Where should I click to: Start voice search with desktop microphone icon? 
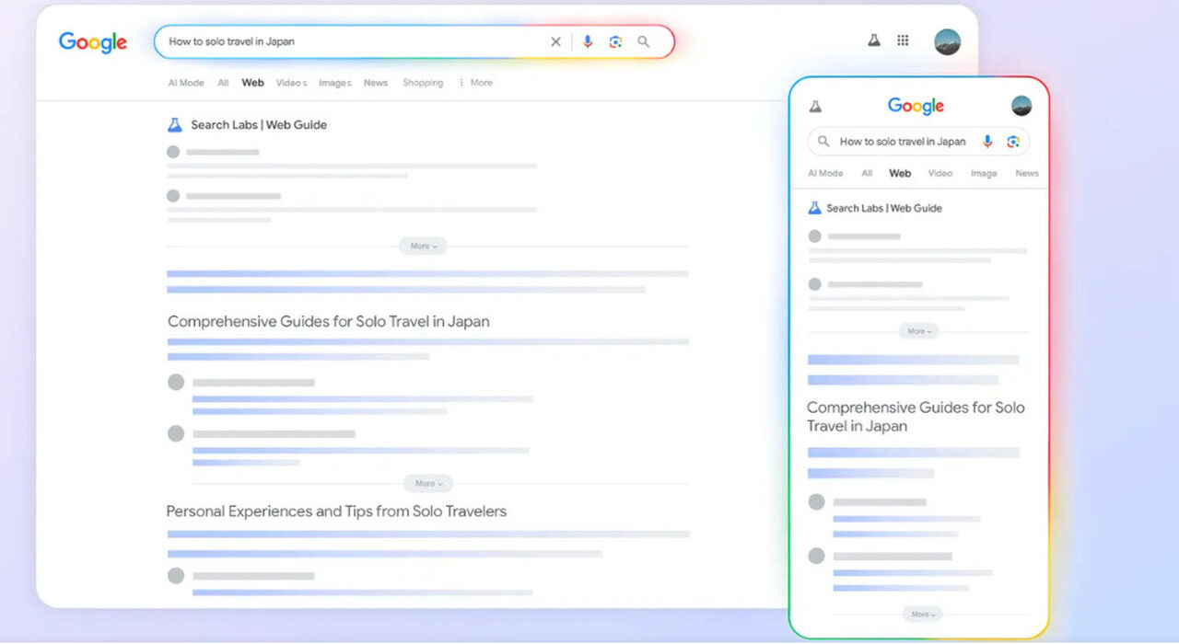point(588,41)
